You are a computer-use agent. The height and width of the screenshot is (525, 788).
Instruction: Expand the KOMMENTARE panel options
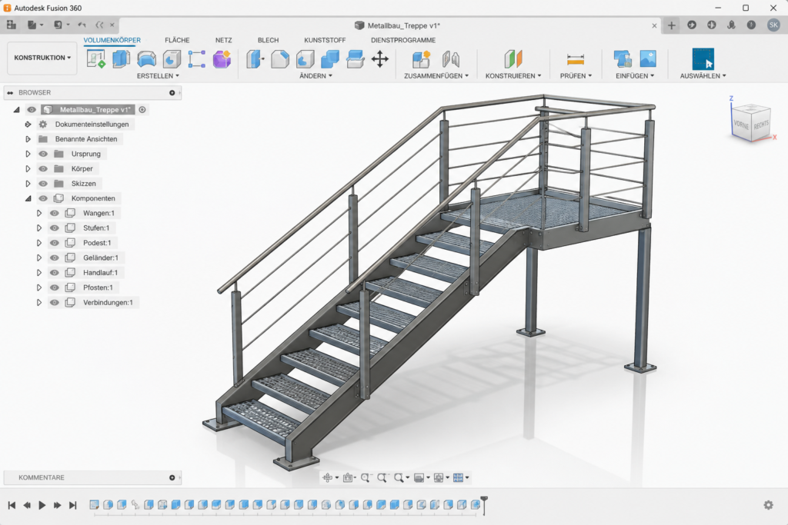coord(172,478)
